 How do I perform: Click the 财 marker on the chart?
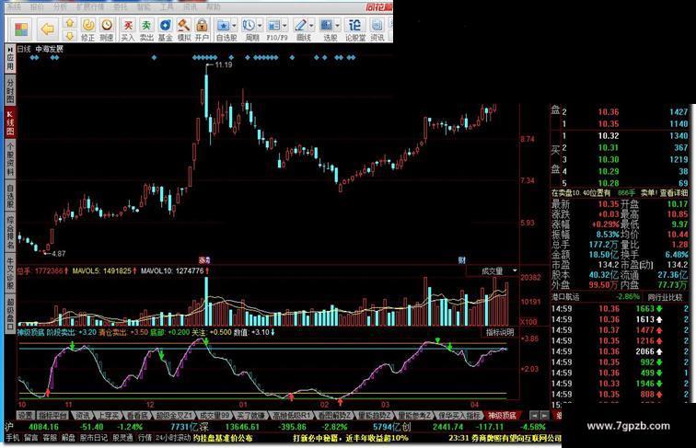click(x=461, y=260)
